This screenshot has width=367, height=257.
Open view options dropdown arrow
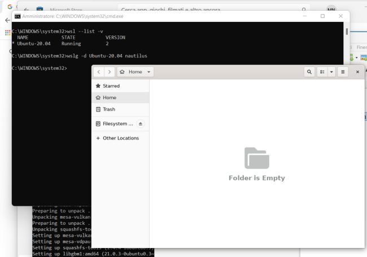pyautogui.click(x=331, y=72)
